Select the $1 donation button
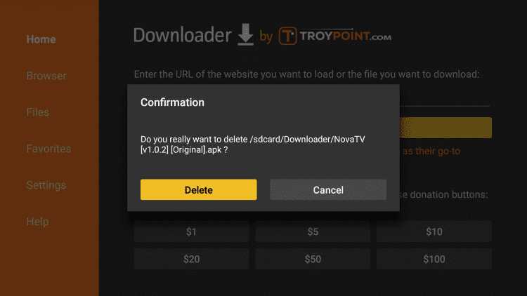Screen dimensions: 527x296 pyautogui.click(x=192, y=231)
